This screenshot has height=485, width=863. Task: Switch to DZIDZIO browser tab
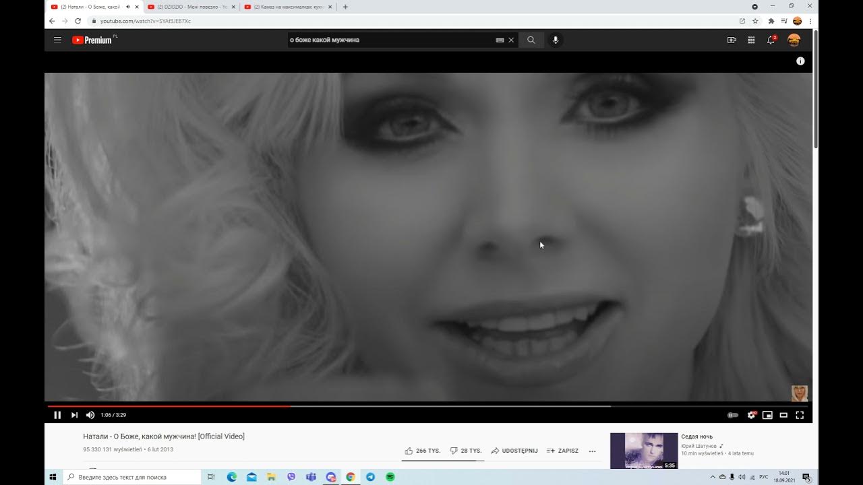coord(190,7)
